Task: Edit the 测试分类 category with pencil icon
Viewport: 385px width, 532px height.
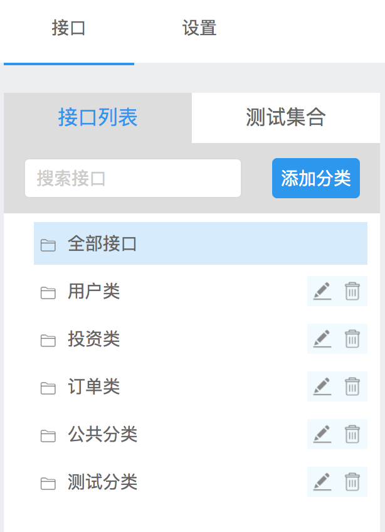Action: tap(322, 482)
